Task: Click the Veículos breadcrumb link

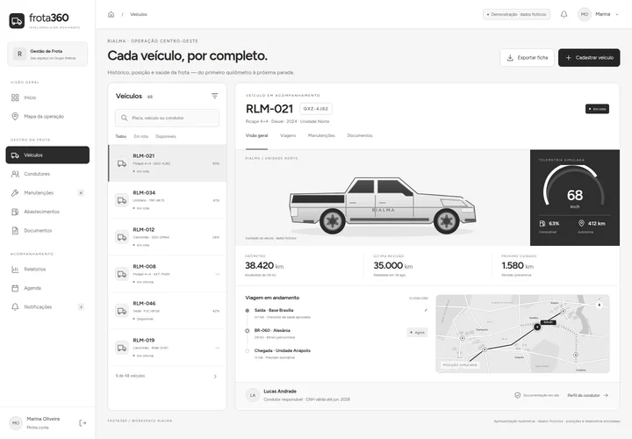Action: (139, 15)
